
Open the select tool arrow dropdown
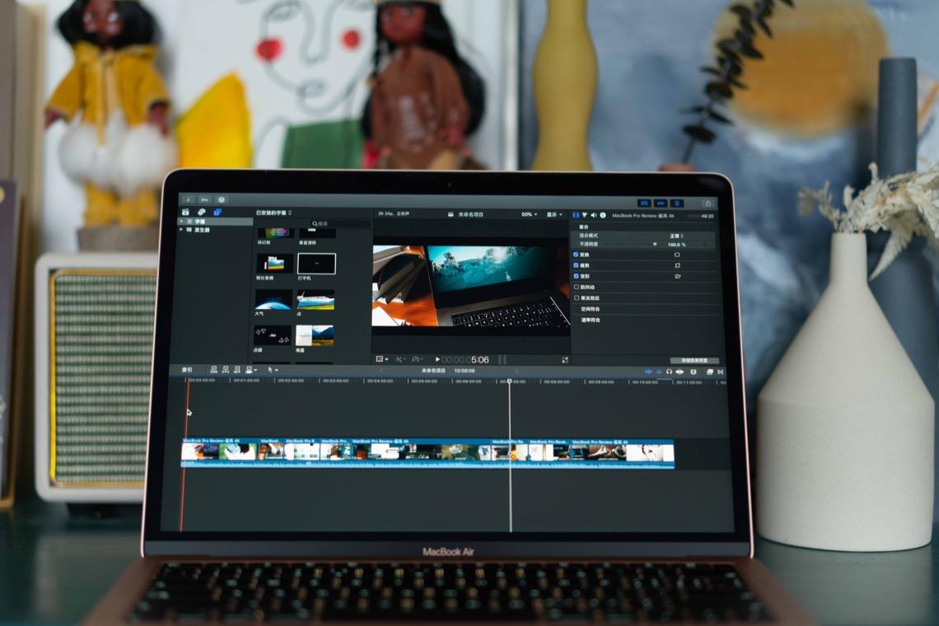pyautogui.click(x=273, y=370)
